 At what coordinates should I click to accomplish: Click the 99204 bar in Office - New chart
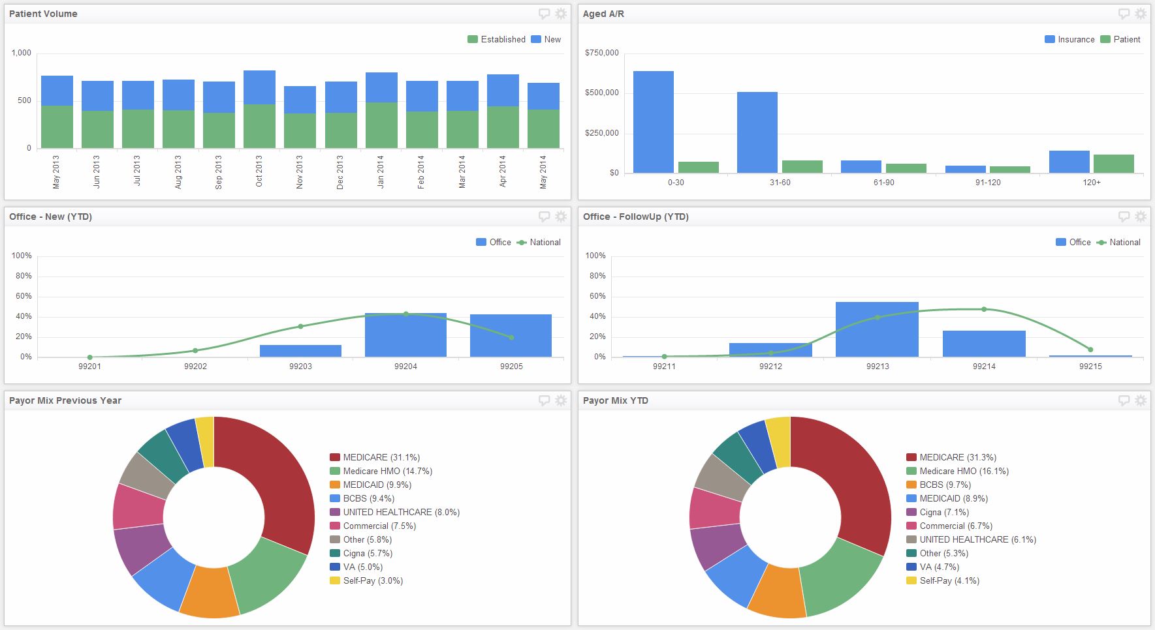405,334
